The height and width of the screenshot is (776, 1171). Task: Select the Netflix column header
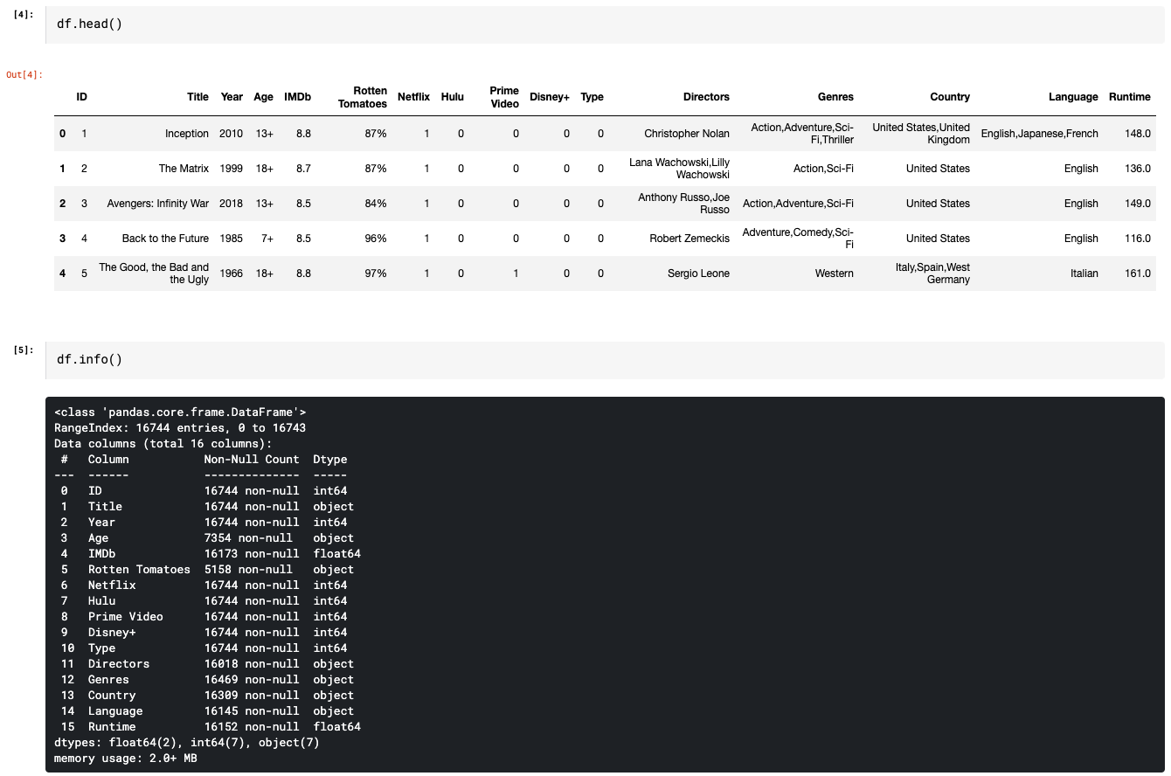click(x=413, y=97)
